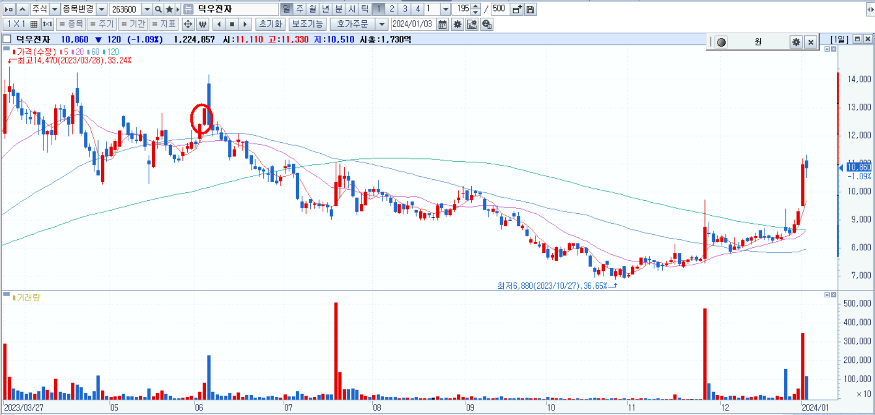The image size is (875, 415).
Task: Click the [1일] period label
Action: 840,39
